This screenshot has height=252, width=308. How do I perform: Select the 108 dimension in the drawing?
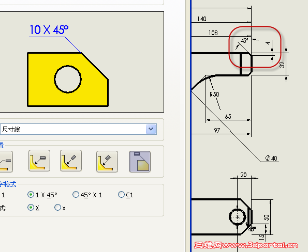[213, 33]
